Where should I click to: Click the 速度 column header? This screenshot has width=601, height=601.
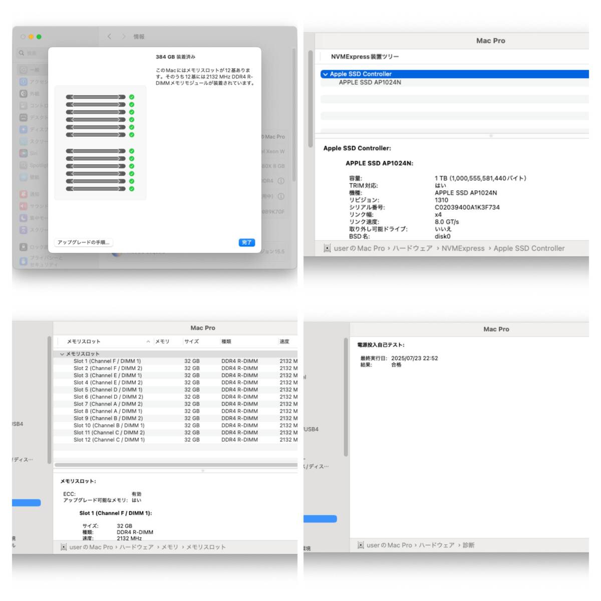(284, 342)
